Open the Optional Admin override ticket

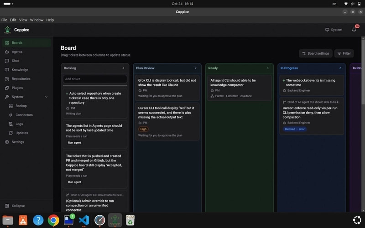(95, 202)
